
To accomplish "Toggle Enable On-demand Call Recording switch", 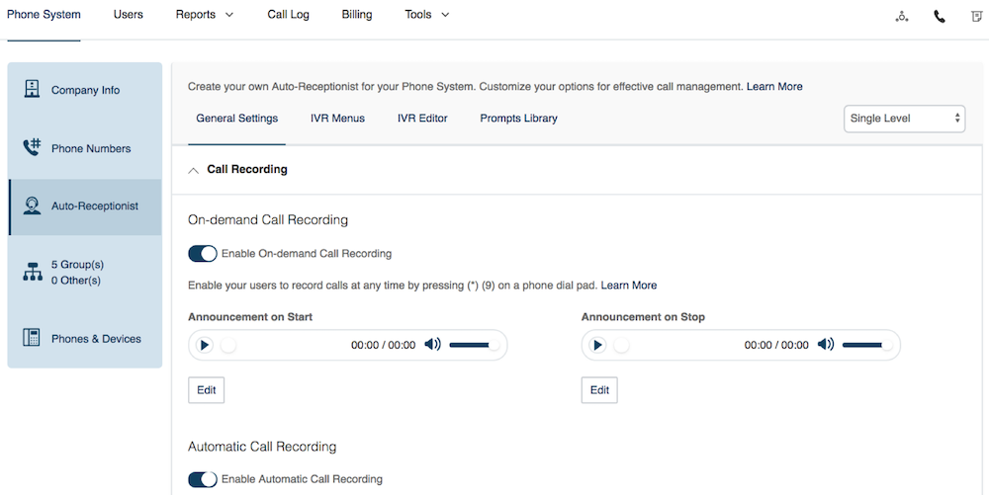I will pos(203,254).
